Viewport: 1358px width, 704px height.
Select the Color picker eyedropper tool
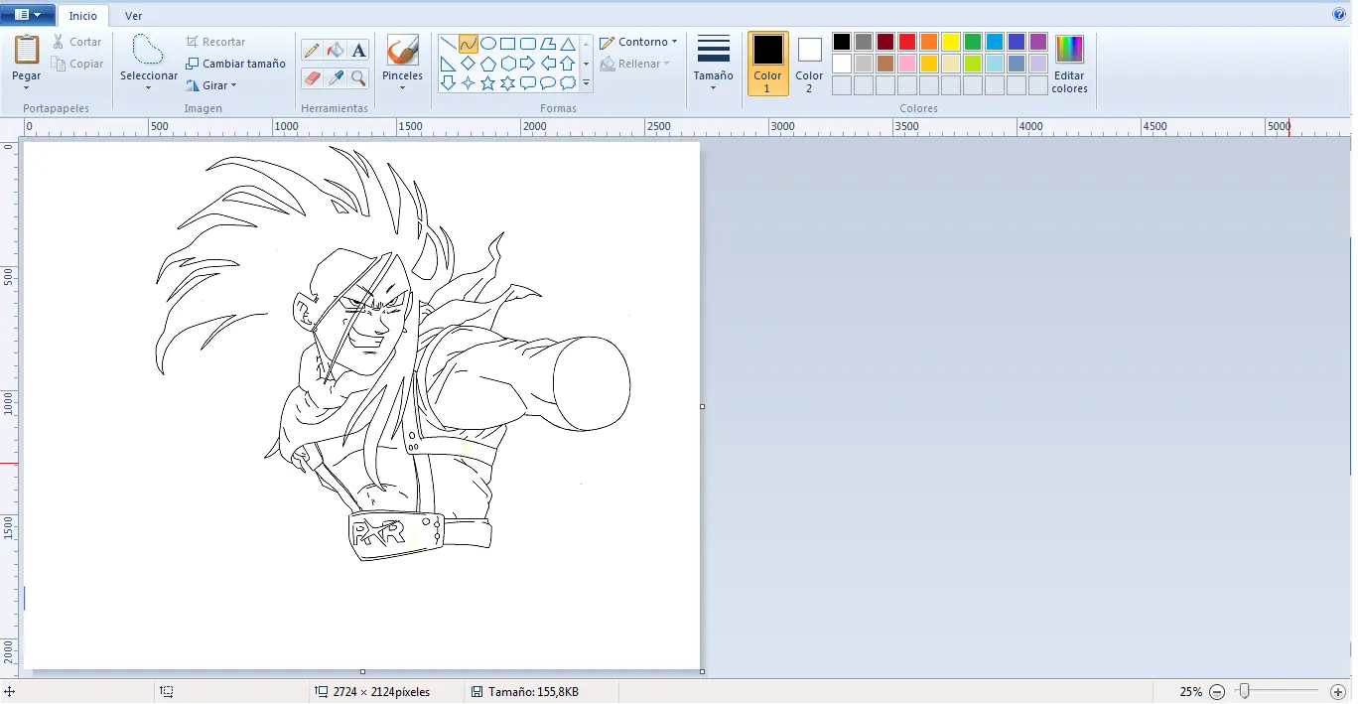click(x=336, y=77)
